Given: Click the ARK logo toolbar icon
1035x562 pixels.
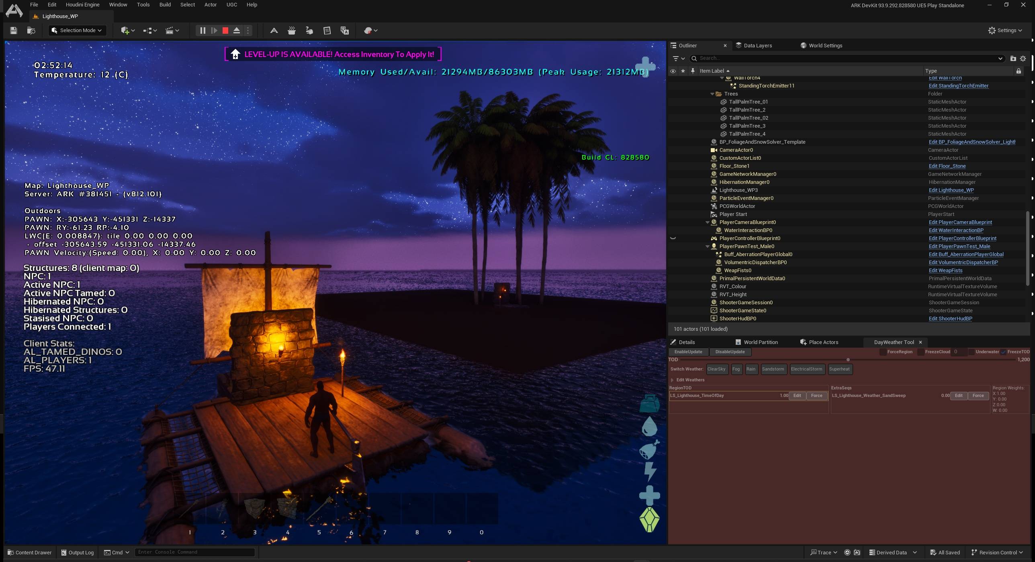Looking at the screenshot, I should click(x=274, y=31).
